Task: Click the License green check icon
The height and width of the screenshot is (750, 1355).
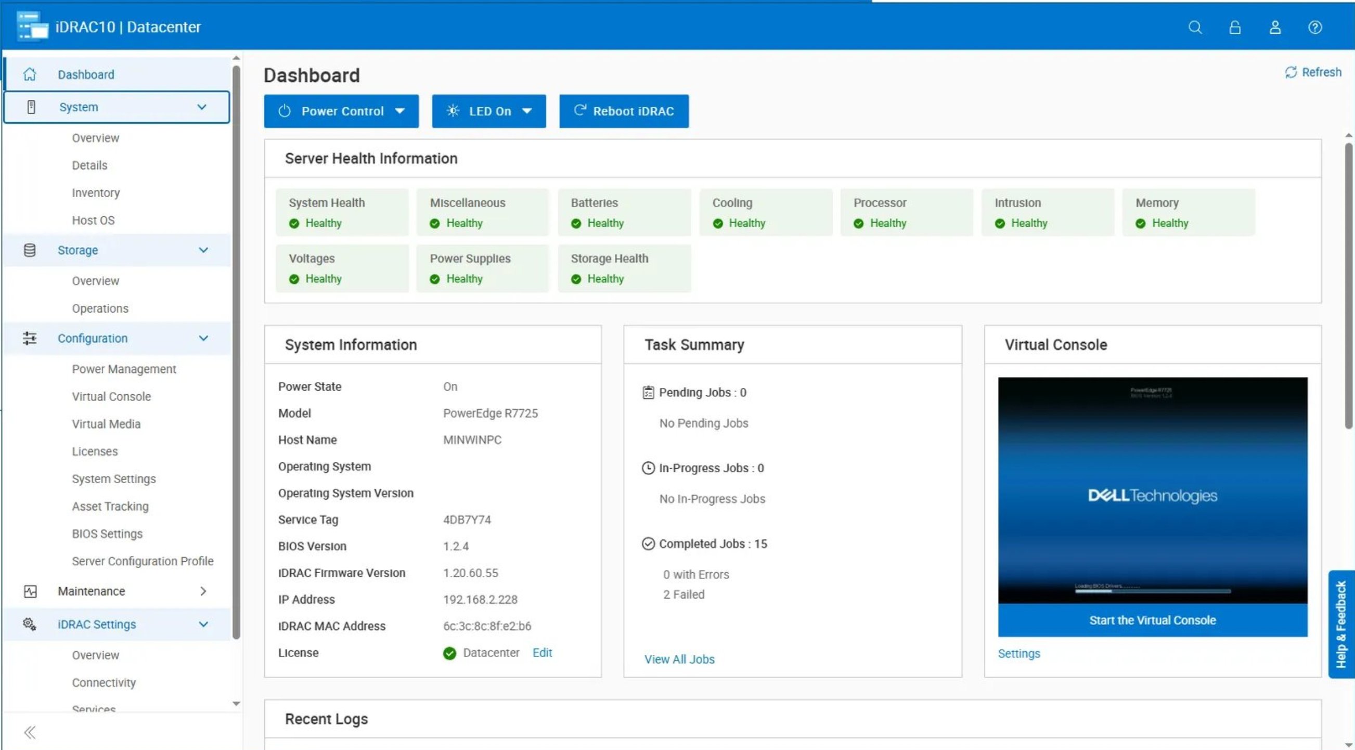Action: pos(449,653)
